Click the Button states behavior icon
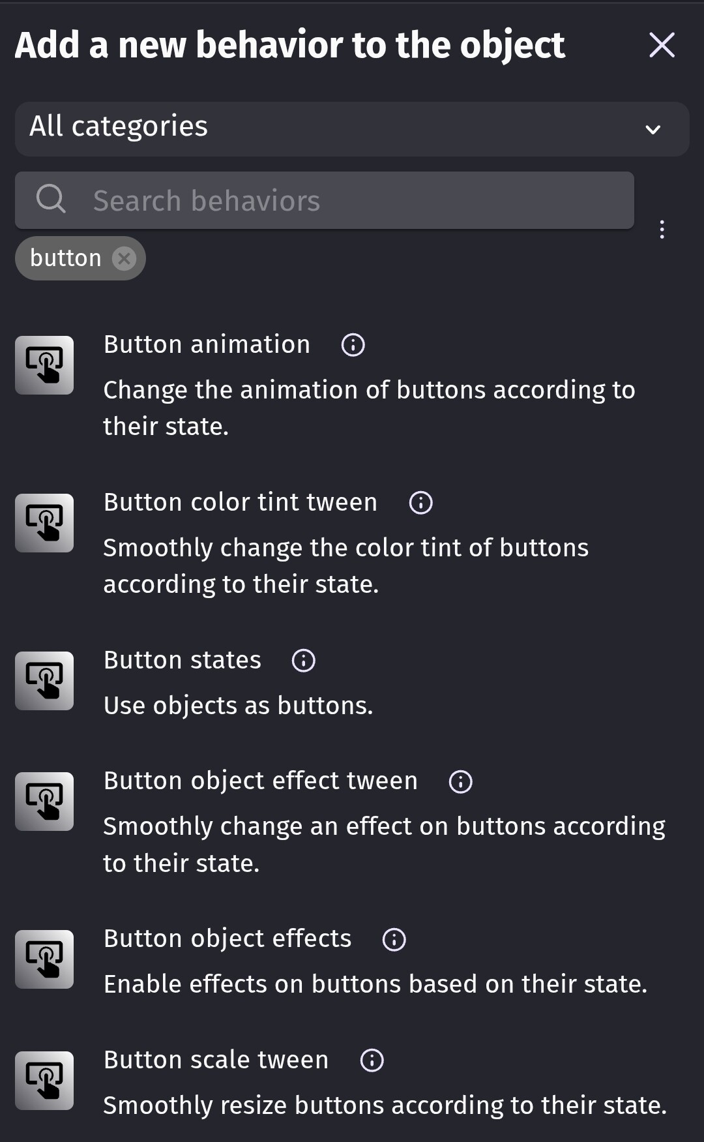 click(x=44, y=681)
